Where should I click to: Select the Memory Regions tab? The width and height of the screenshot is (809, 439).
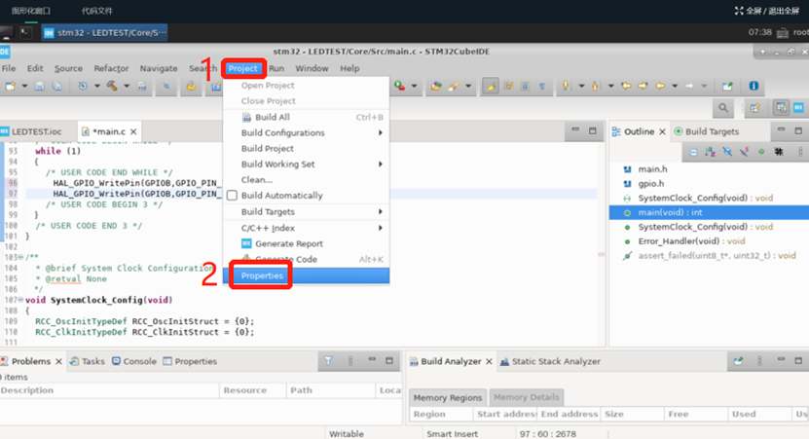pos(447,397)
